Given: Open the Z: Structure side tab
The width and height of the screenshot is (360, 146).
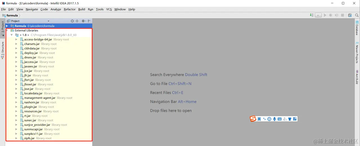Looking at the screenshot, I should click(x=3, y=50).
